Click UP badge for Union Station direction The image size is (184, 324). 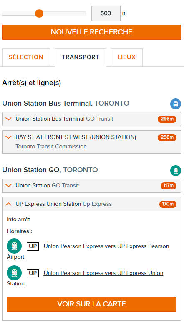pos(33,273)
